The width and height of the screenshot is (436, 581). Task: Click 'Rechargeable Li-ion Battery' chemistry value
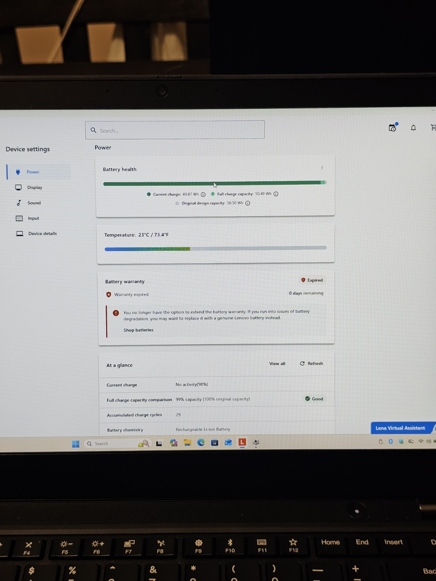point(203,429)
